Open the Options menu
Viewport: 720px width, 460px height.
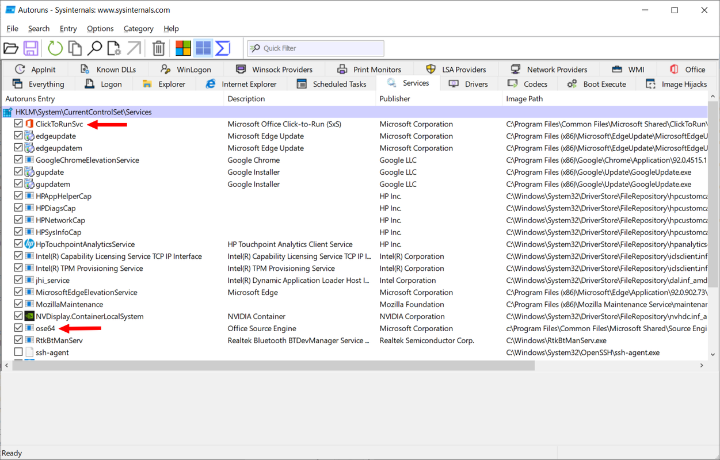coord(100,29)
